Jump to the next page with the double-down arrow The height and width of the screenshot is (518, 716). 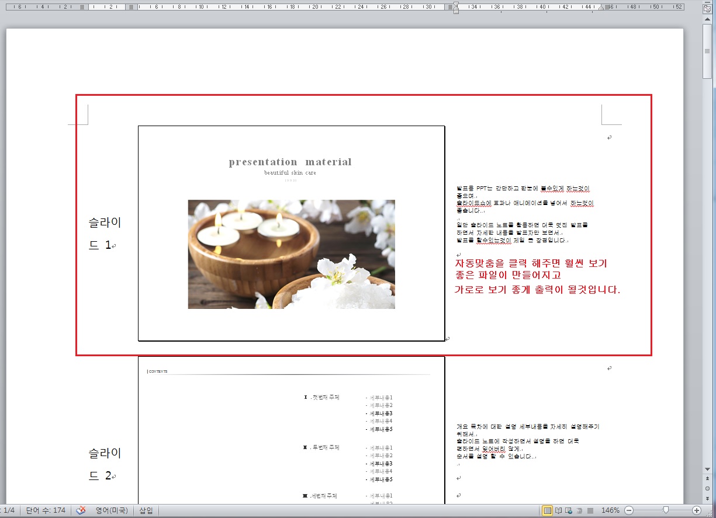pyautogui.click(x=707, y=498)
